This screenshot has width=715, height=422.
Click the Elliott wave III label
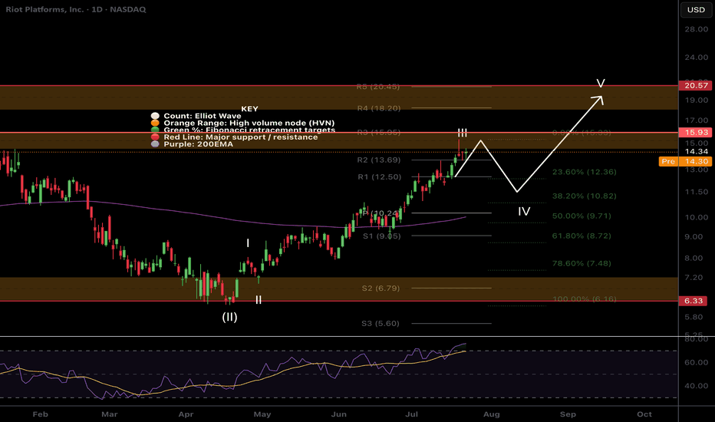coord(463,133)
